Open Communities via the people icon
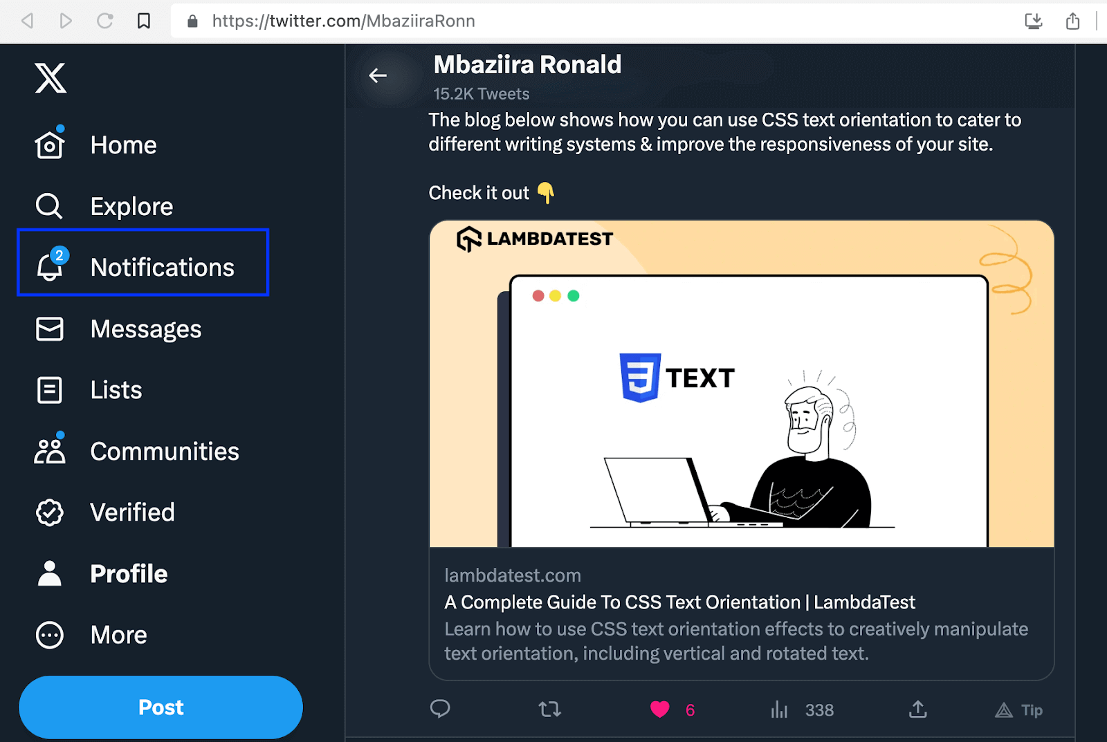 click(49, 450)
